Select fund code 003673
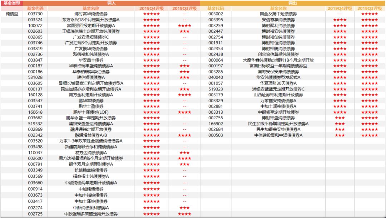 click(35, 195)
